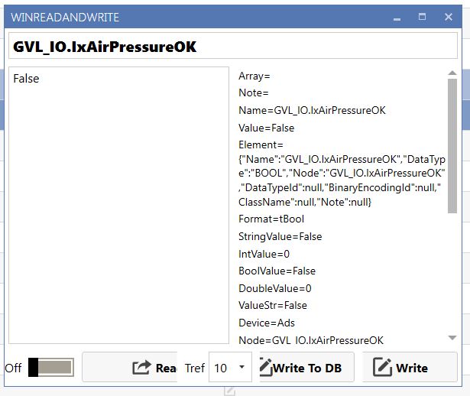Click the value text area showing False

[118, 206]
